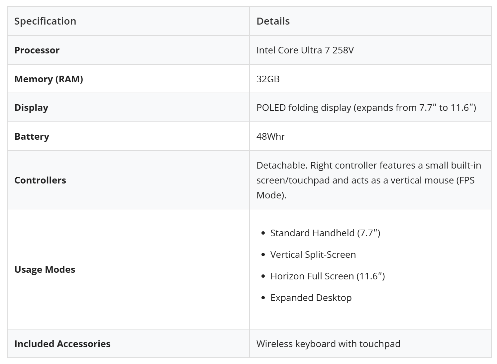Click the bullet point before Vertical Split-Screen
Viewport: 497px width, 364px height.
(x=263, y=255)
